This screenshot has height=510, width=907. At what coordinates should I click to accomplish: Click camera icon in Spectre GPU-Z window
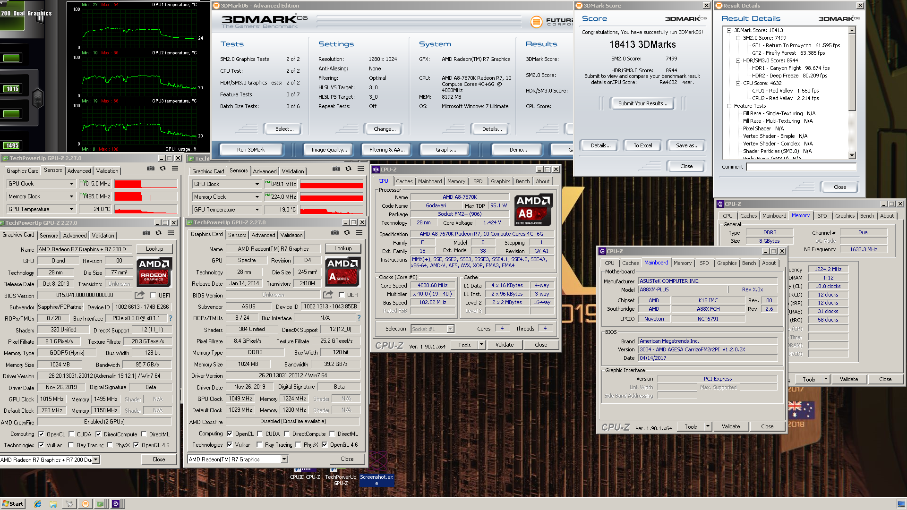pyautogui.click(x=335, y=232)
